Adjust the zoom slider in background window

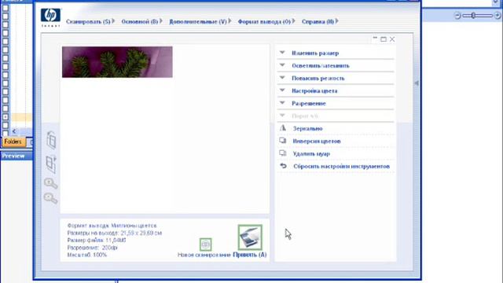pos(473,16)
